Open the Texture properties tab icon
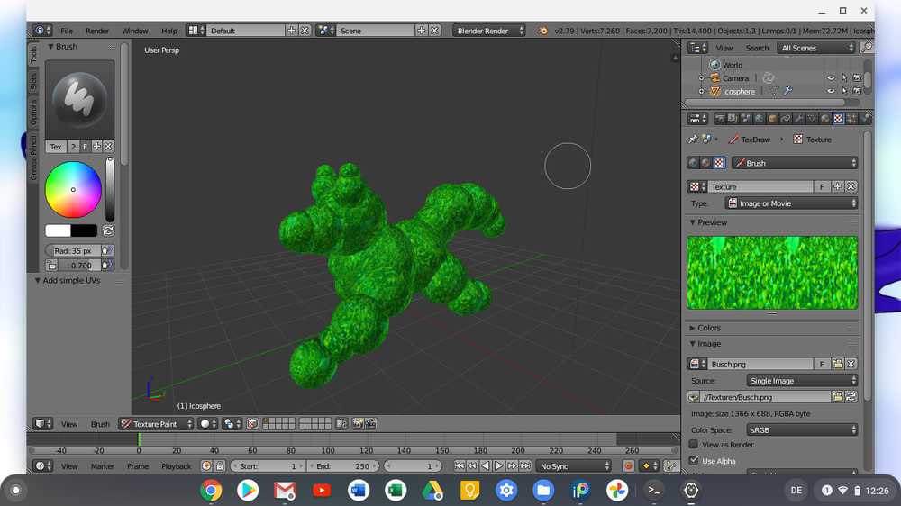The image size is (901, 506). pyautogui.click(x=838, y=119)
